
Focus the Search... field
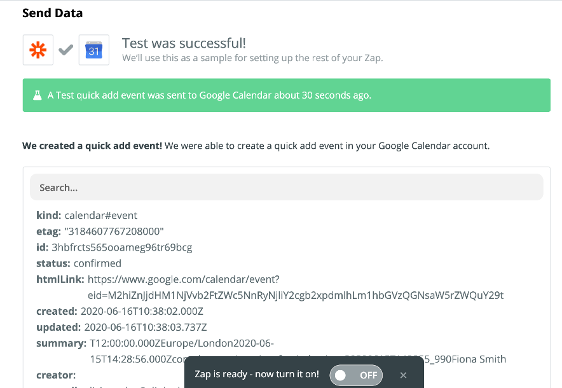click(286, 187)
